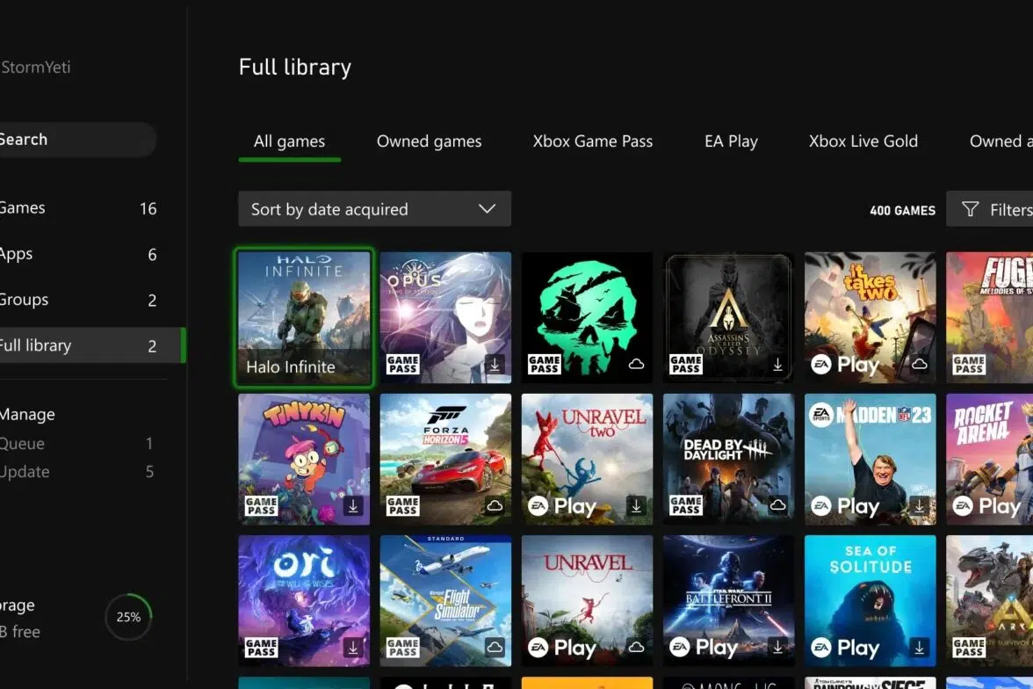The width and height of the screenshot is (1033, 689).
Task: Click the cloud icon on It Takes Two tile
Action: click(919, 365)
